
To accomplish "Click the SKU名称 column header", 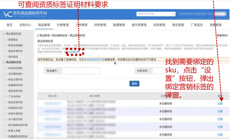I will (95, 96).
